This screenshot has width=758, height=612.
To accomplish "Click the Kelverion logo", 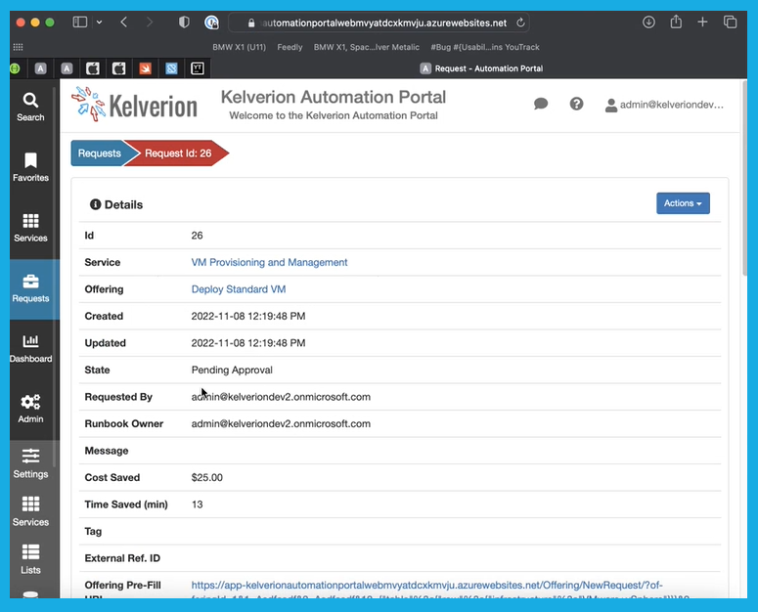I will 134,104.
